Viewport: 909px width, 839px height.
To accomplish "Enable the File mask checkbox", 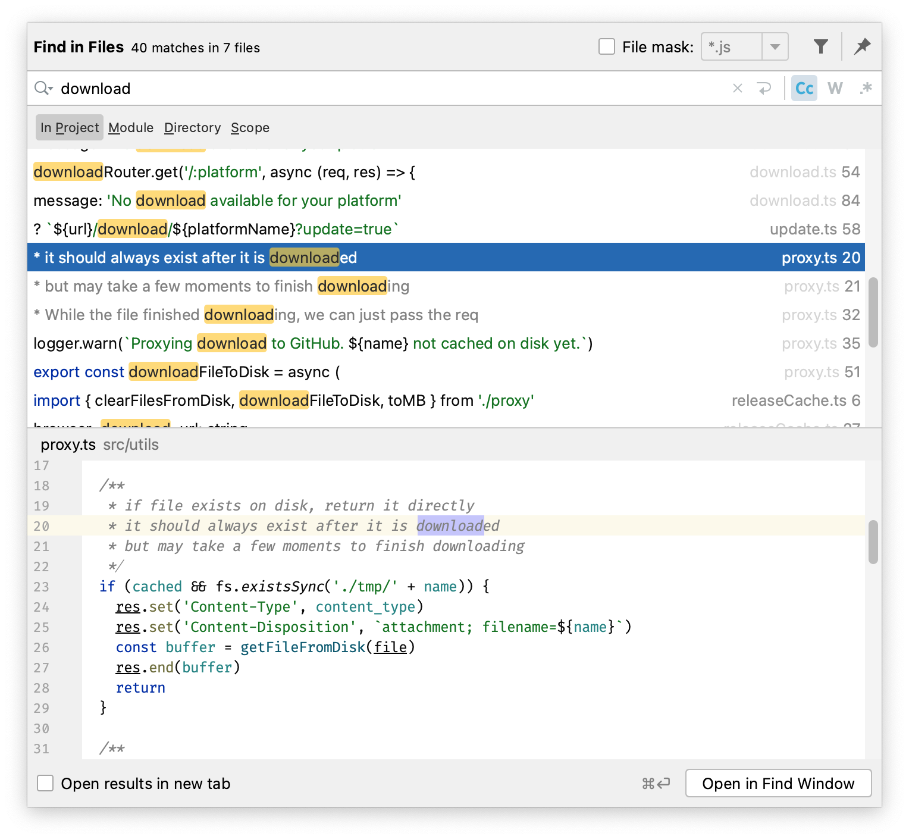I will pos(607,46).
